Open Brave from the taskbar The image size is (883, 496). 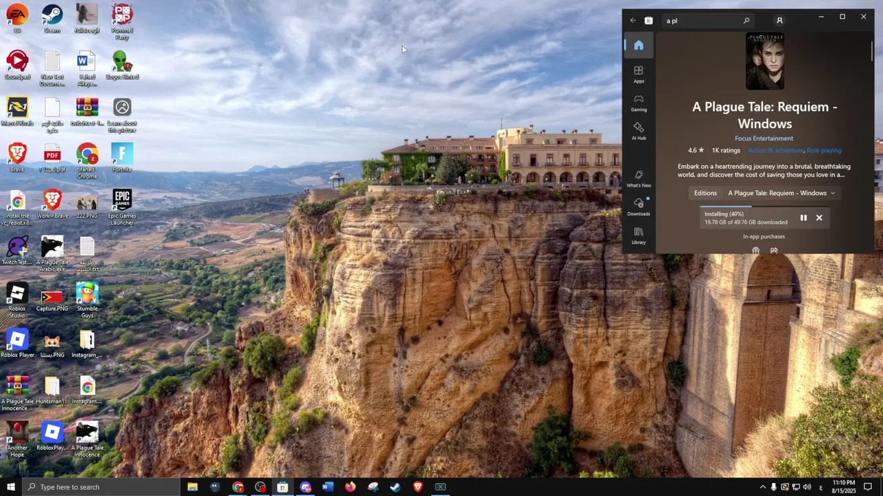418,487
